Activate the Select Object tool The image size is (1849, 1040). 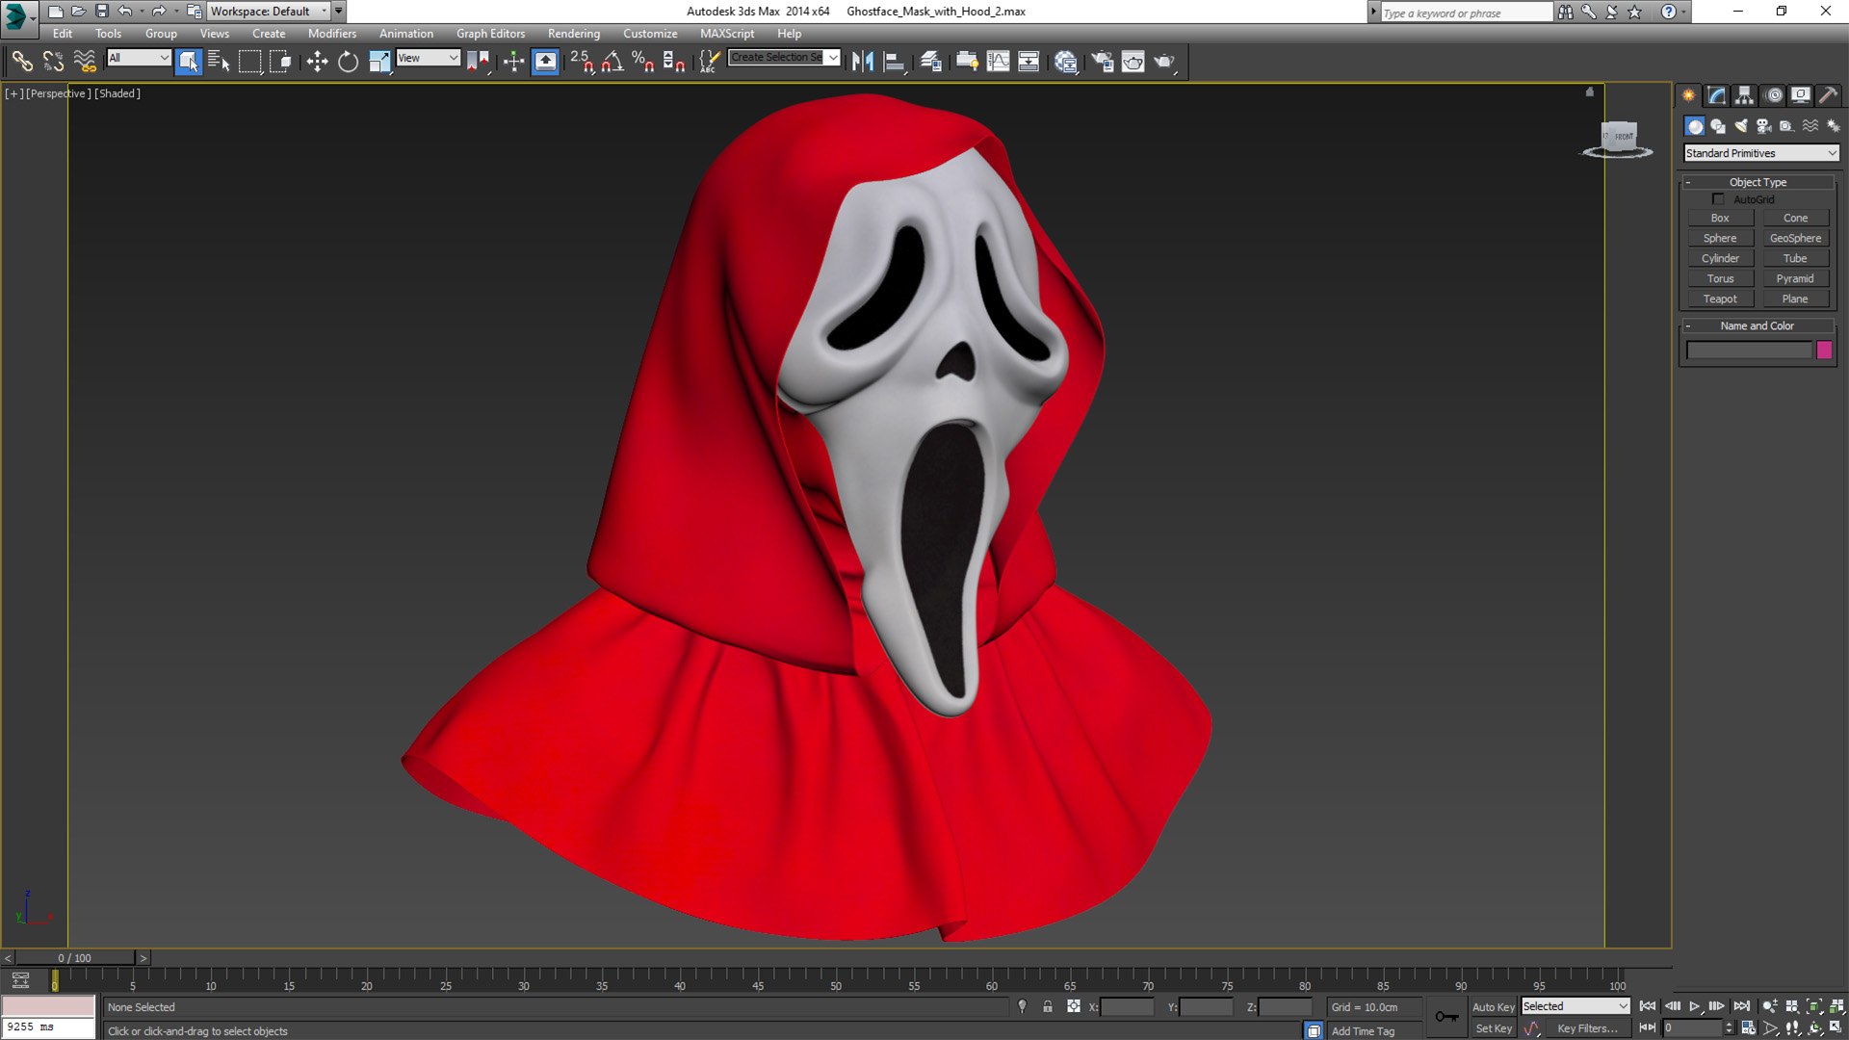tap(189, 62)
